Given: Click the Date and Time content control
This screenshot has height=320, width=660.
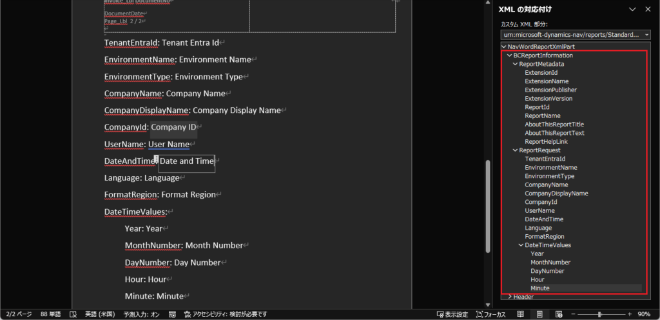Looking at the screenshot, I should 186,161.
